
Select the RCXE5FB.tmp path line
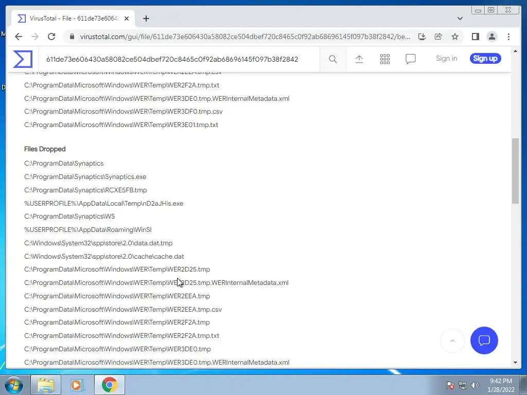(x=85, y=190)
